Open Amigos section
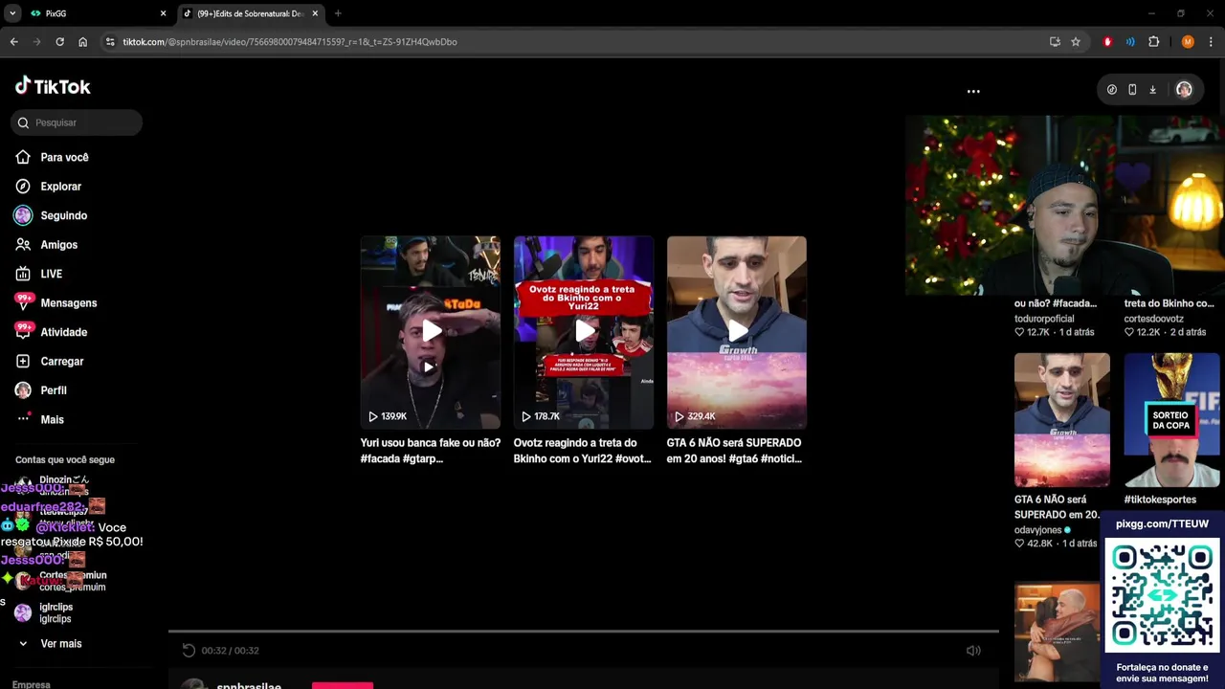Screen dimensions: 1225x689 (46, 245)
